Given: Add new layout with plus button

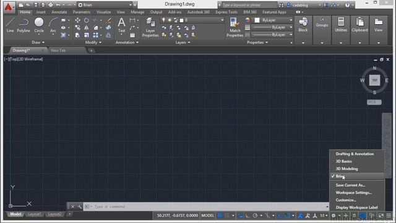Looking at the screenshot, I should [x=69, y=214].
